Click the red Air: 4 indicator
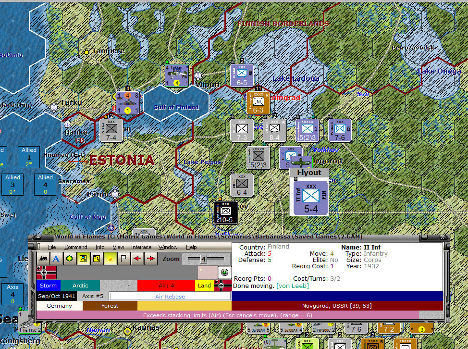Screen dimensions: 468x349 [166, 286]
